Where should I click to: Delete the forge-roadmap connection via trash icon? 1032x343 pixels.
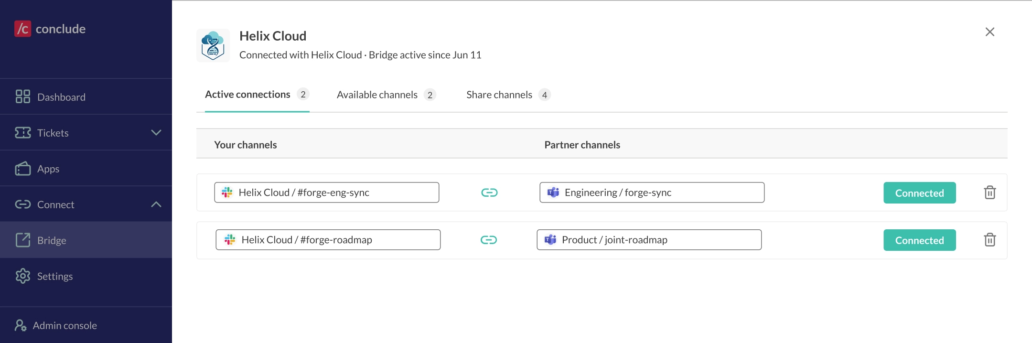pyautogui.click(x=990, y=240)
